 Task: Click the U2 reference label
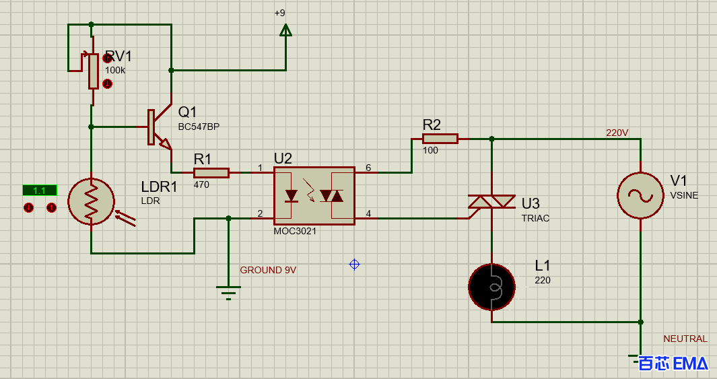(283, 159)
